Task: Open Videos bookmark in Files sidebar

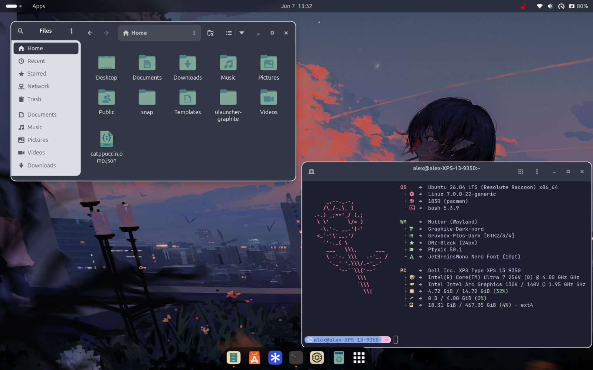Action: coord(46,152)
